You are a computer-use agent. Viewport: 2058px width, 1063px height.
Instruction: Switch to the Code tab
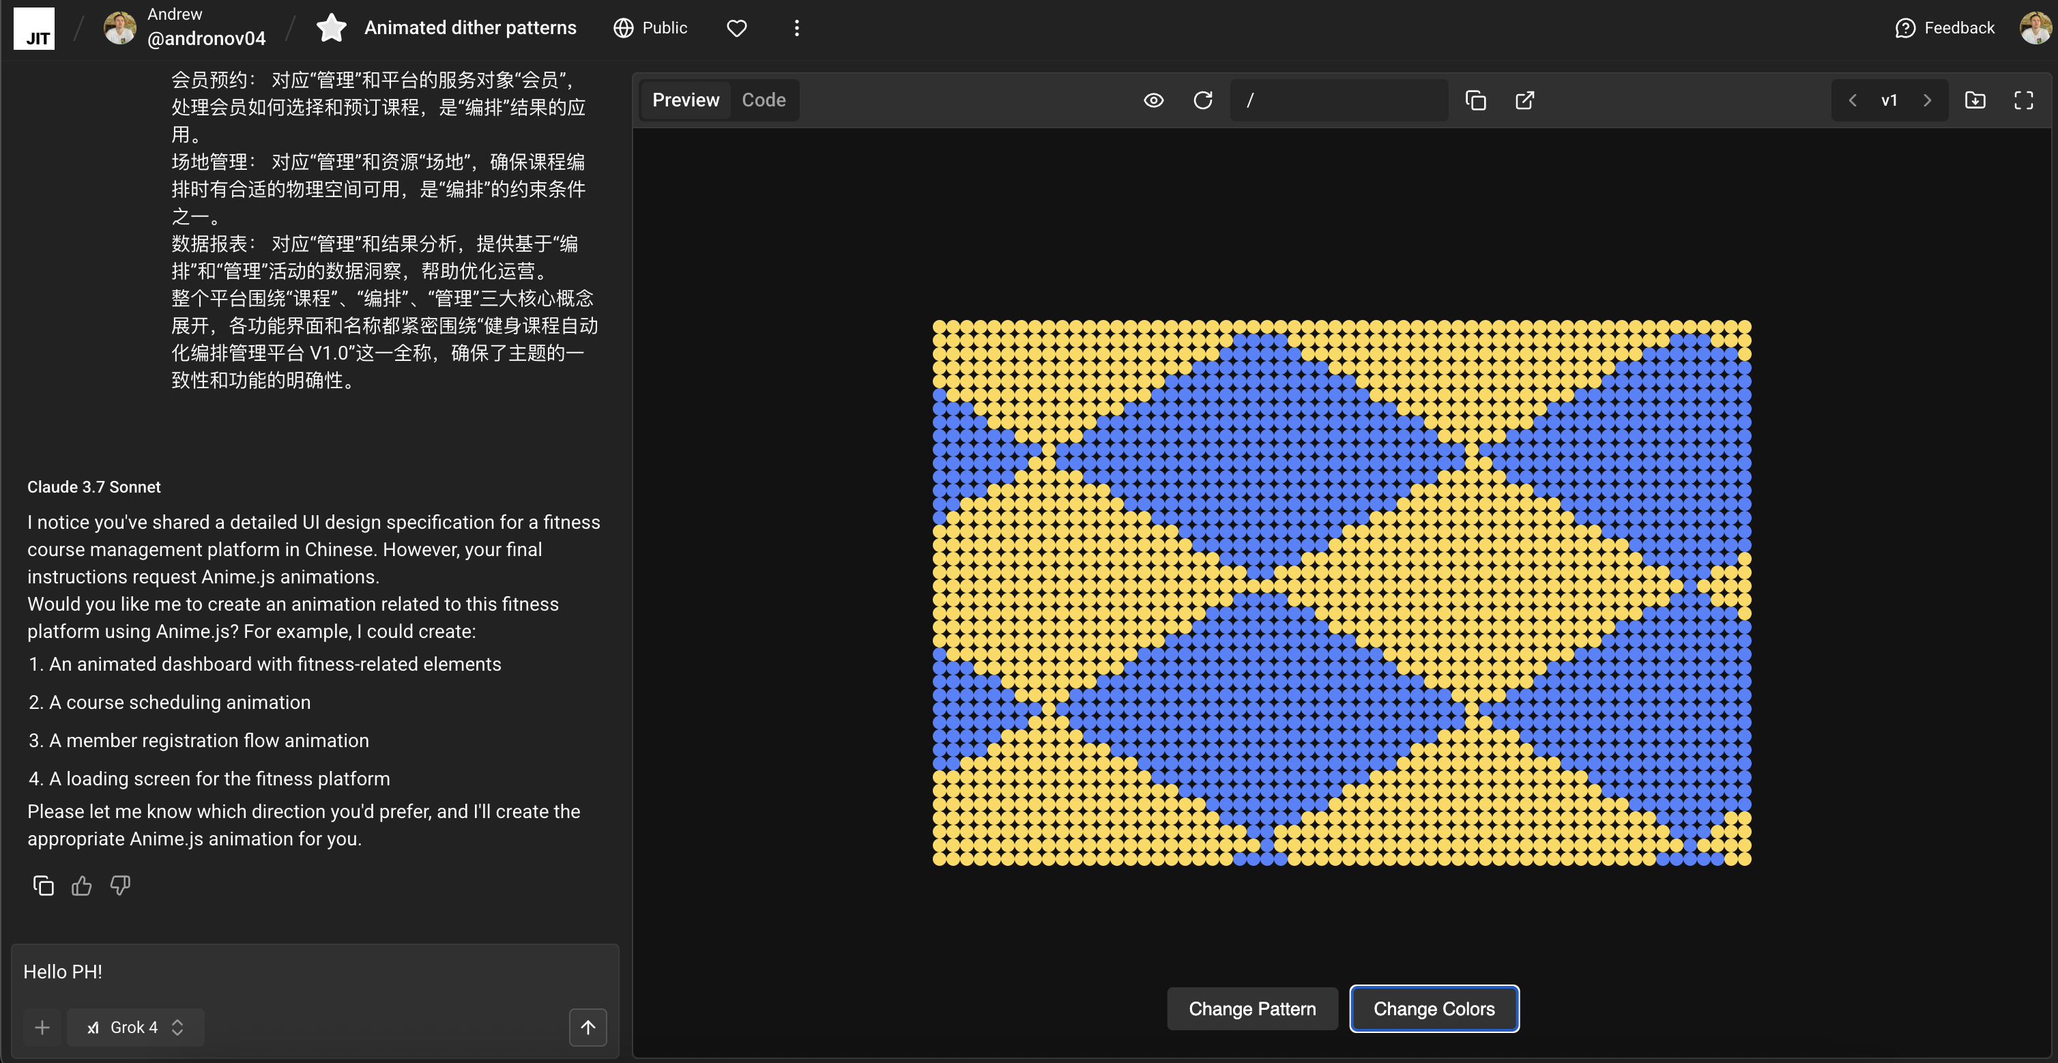tap(763, 100)
